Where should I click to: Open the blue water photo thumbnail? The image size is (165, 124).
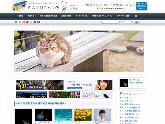coord(63,115)
